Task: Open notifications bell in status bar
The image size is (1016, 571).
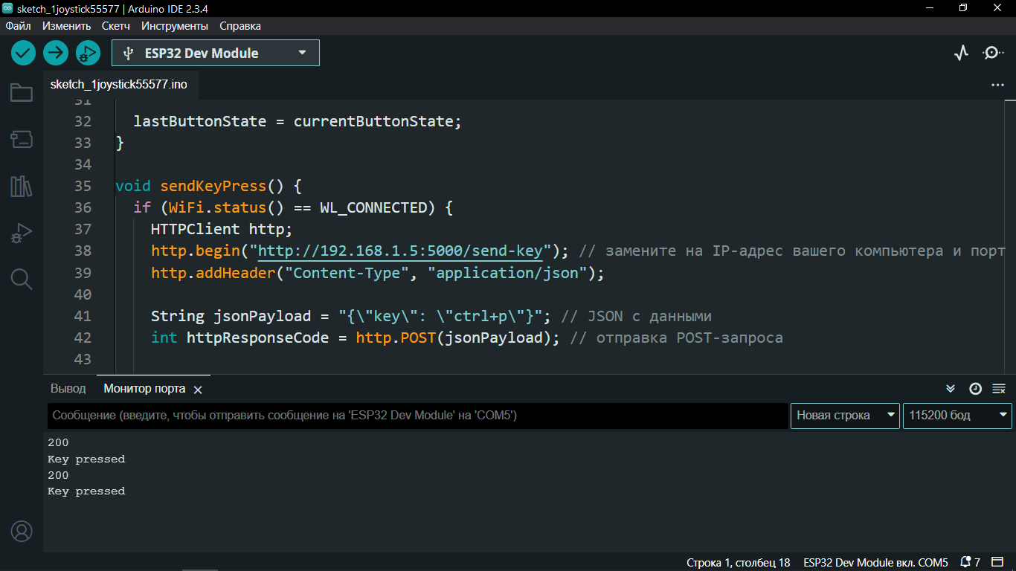Action: coord(966,562)
